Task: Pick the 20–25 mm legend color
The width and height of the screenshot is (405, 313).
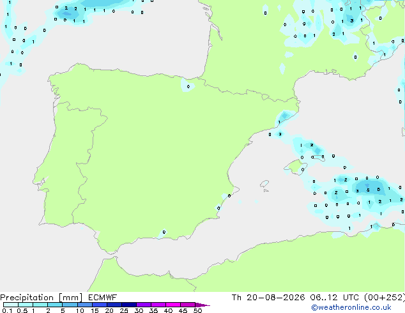Action: tap(114, 305)
